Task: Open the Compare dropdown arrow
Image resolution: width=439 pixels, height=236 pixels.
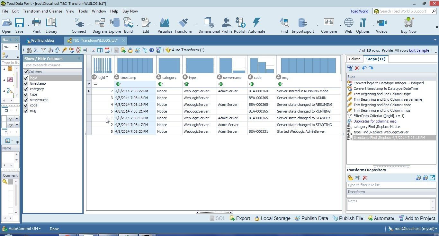Action: 340,25
